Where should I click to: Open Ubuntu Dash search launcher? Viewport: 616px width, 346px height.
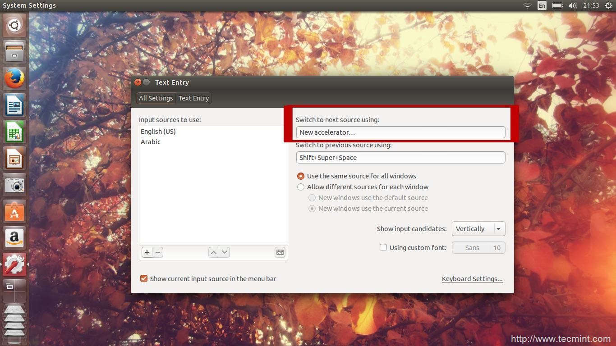pos(14,26)
